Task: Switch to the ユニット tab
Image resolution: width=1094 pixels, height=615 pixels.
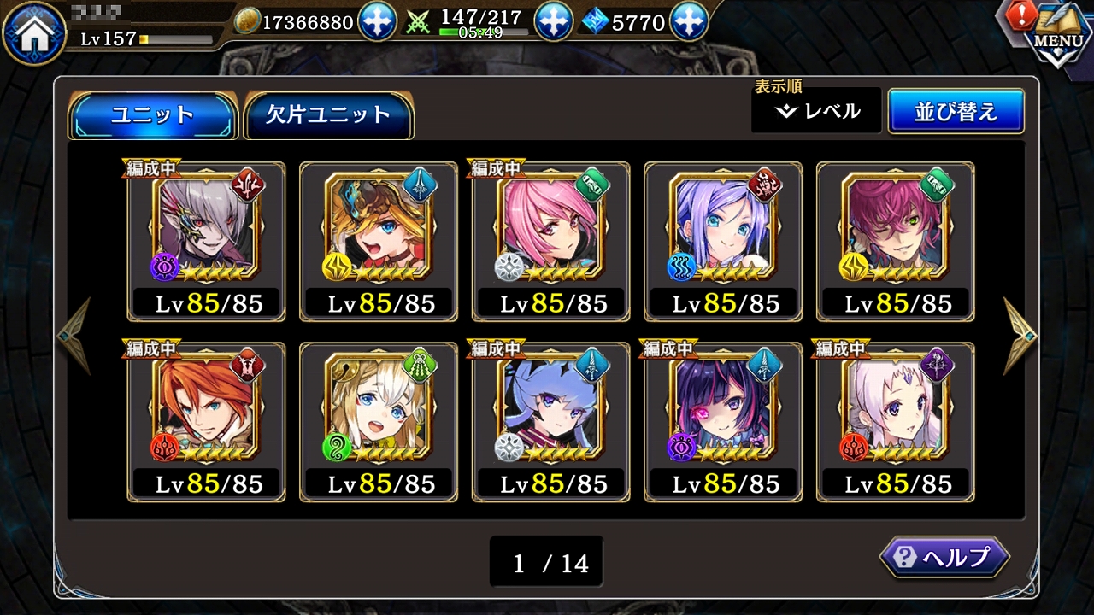Action: pos(153,115)
